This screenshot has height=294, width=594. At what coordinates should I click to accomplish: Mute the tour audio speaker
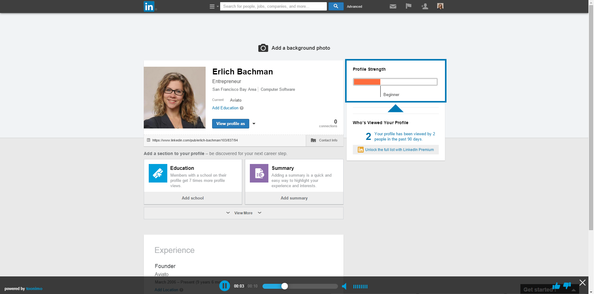(344, 286)
